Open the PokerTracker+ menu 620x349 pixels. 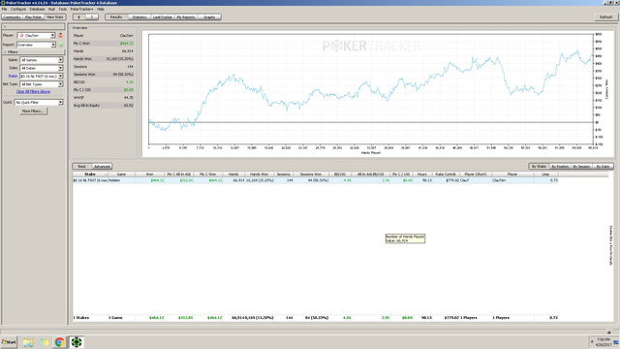pyautogui.click(x=81, y=9)
